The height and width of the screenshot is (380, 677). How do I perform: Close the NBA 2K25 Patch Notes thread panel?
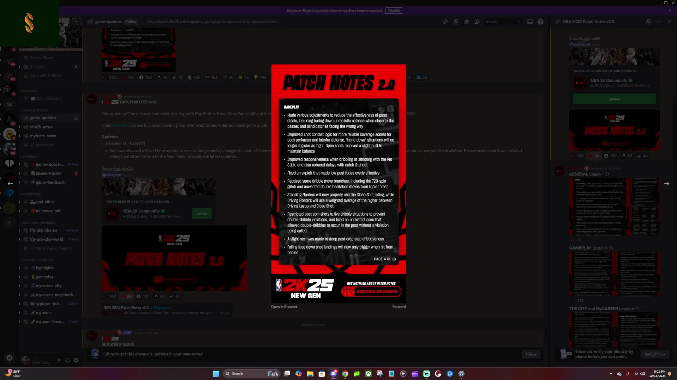click(x=670, y=22)
